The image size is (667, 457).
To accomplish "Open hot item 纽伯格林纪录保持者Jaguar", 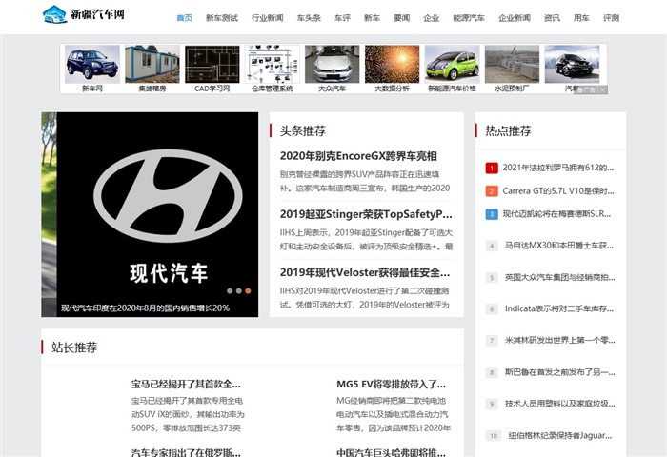I will (560, 435).
